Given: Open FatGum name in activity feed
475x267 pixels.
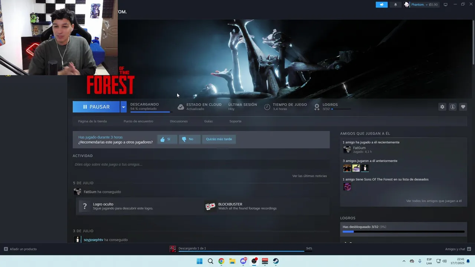Looking at the screenshot, I should (90, 192).
